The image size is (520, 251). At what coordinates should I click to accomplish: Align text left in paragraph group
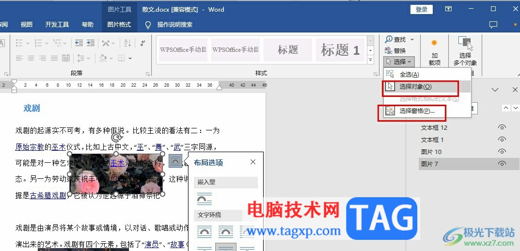[x=19, y=58]
